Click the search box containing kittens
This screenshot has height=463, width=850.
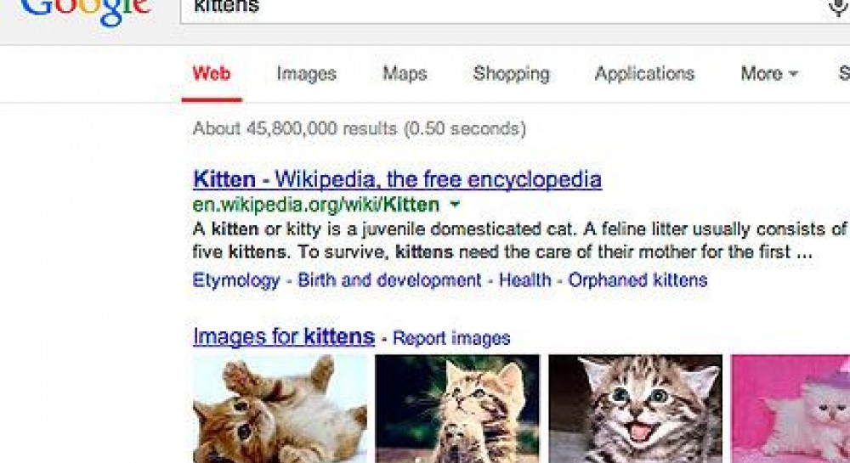pos(501,8)
